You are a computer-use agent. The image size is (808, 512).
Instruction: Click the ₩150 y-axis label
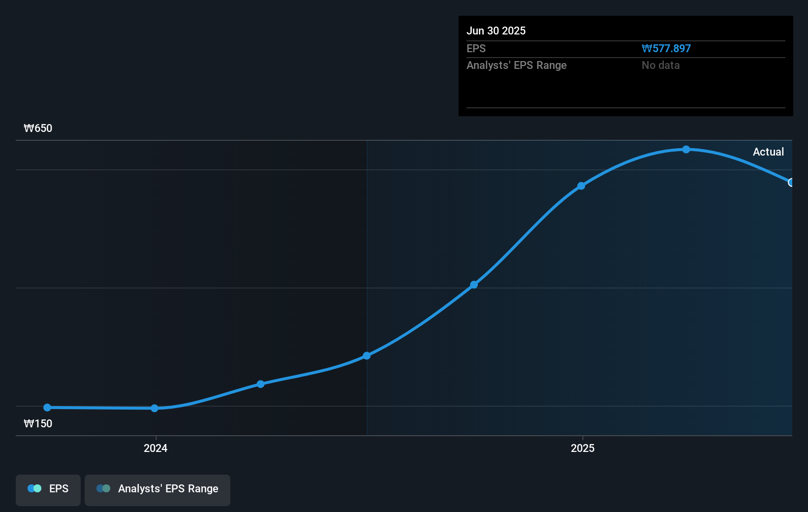point(38,423)
